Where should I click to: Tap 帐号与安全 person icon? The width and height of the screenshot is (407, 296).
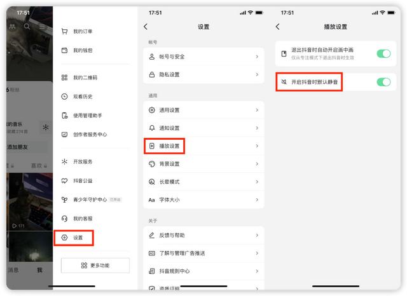[152, 57]
